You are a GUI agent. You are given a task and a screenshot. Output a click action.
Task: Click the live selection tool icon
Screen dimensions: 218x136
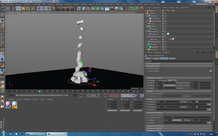[x=14, y=9]
